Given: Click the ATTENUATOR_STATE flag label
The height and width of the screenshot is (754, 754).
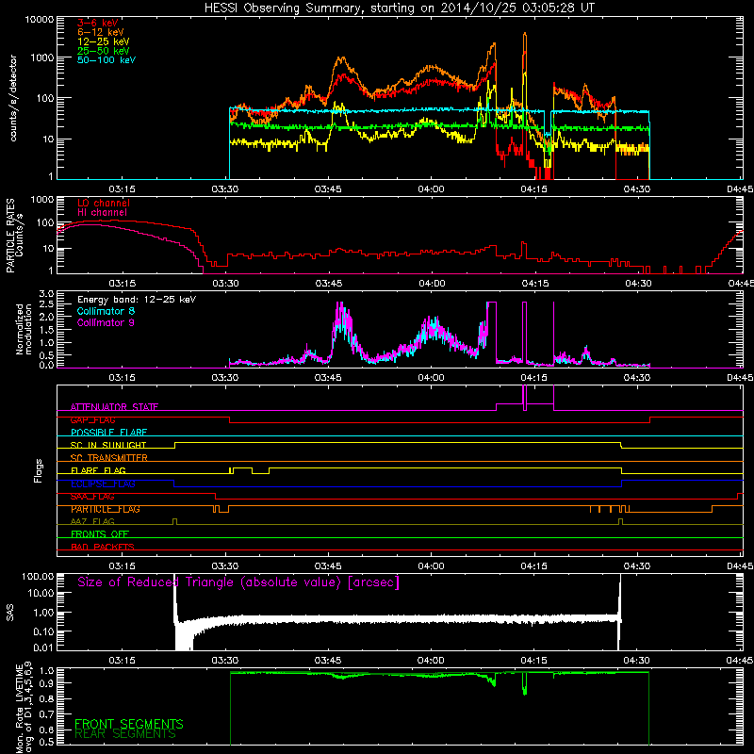Looking at the screenshot, I should (x=114, y=407).
